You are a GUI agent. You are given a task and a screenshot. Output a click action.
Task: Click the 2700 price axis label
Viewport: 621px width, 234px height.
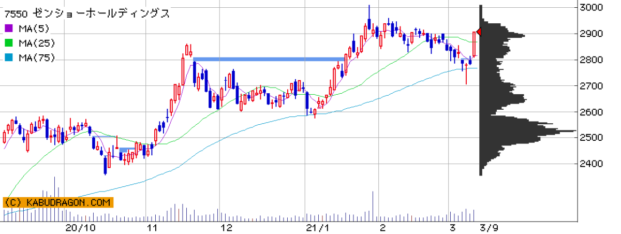coord(591,86)
